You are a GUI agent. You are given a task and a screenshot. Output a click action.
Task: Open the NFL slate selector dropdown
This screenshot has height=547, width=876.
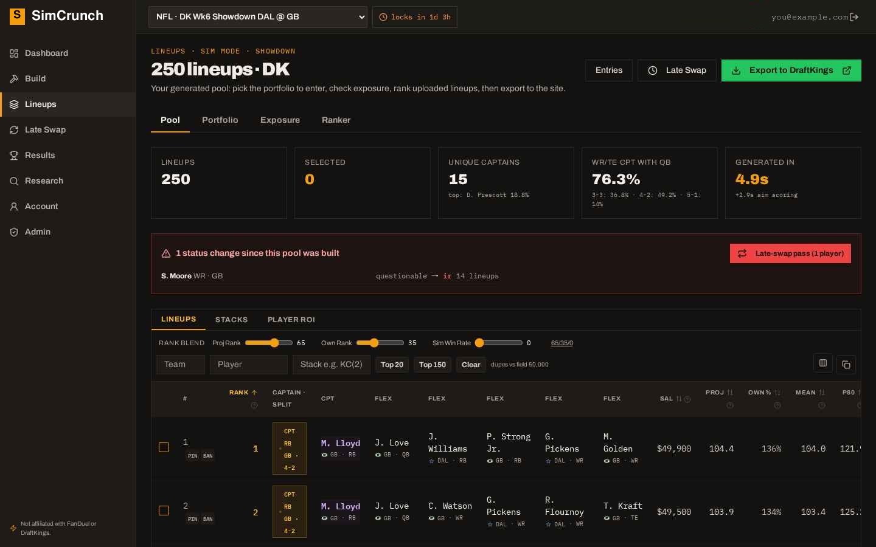click(258, 17)
